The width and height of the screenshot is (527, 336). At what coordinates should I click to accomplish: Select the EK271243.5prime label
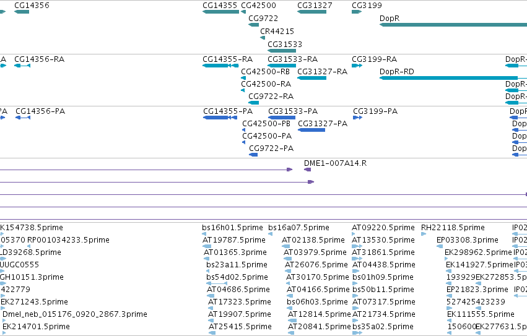tap(34, 302)
